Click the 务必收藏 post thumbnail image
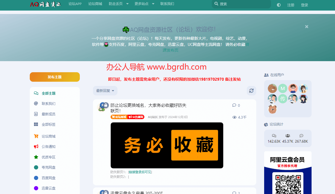Screen dimensions: 335x194 167,145
